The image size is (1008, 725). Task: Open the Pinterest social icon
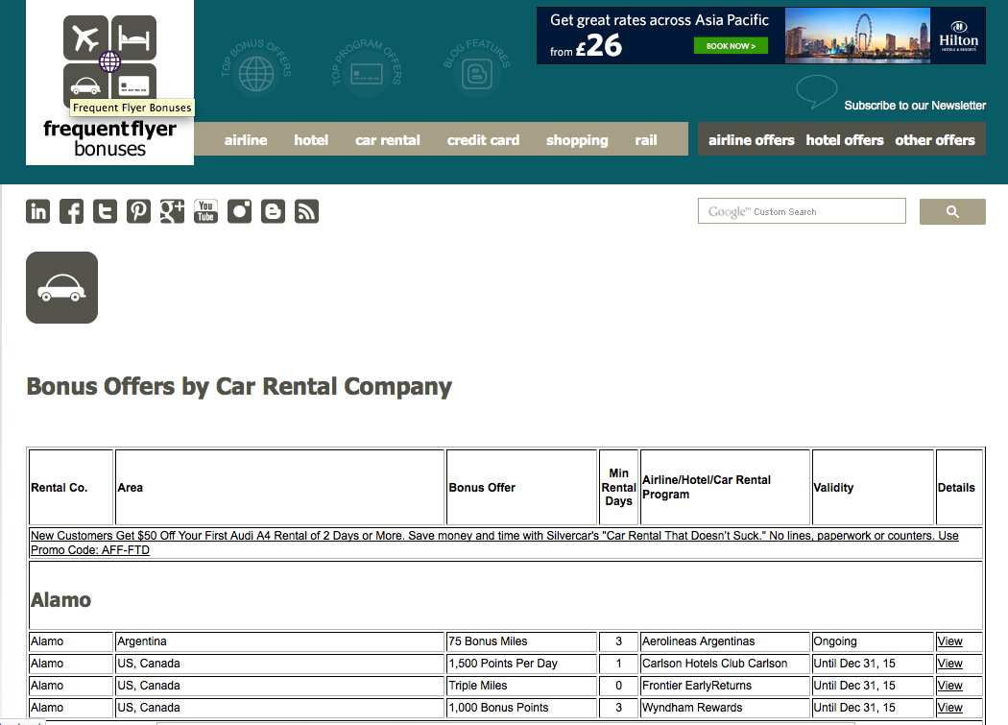point(138,211)
